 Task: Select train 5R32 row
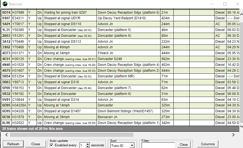click(x=120, y=94)
